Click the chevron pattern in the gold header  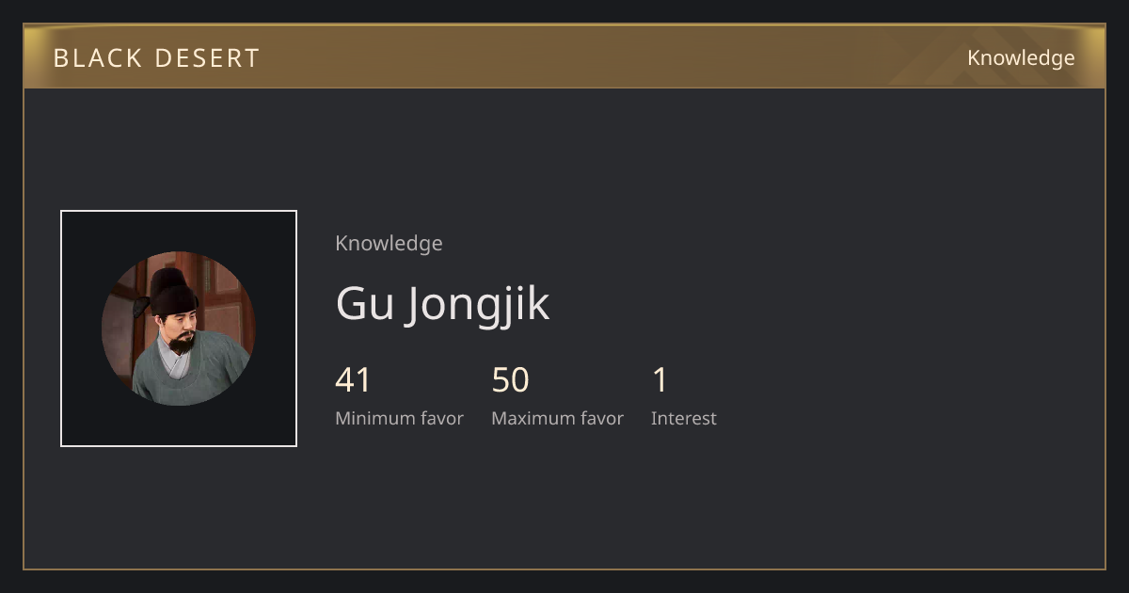pyautogui.click(x=997, y=56)
